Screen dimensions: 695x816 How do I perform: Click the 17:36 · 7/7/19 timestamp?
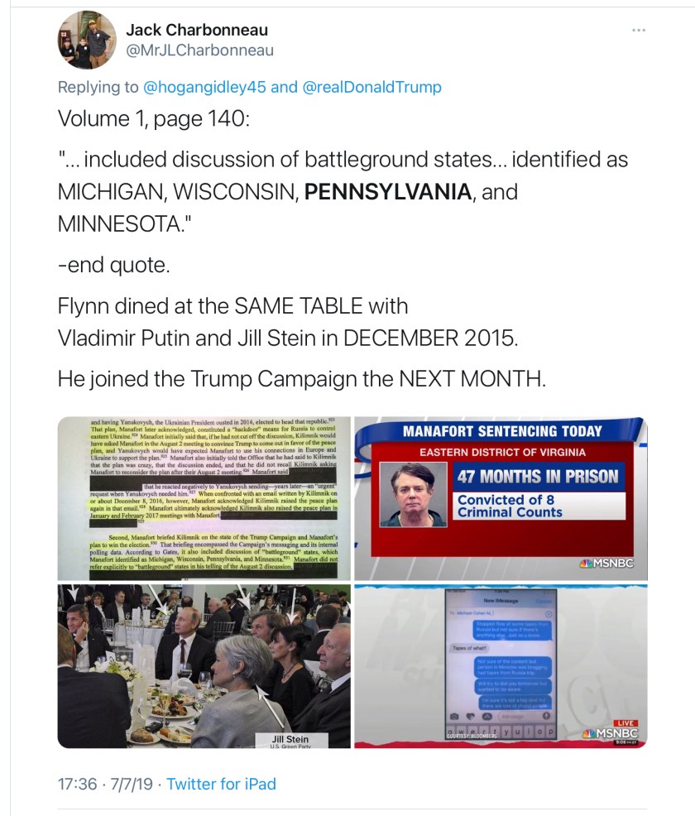[x=105, y=784]
